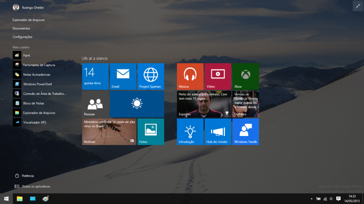Collapse the full-screen Start menu
Screen dimensions: 364x204
pyautogui.click(x=358, y=6)
